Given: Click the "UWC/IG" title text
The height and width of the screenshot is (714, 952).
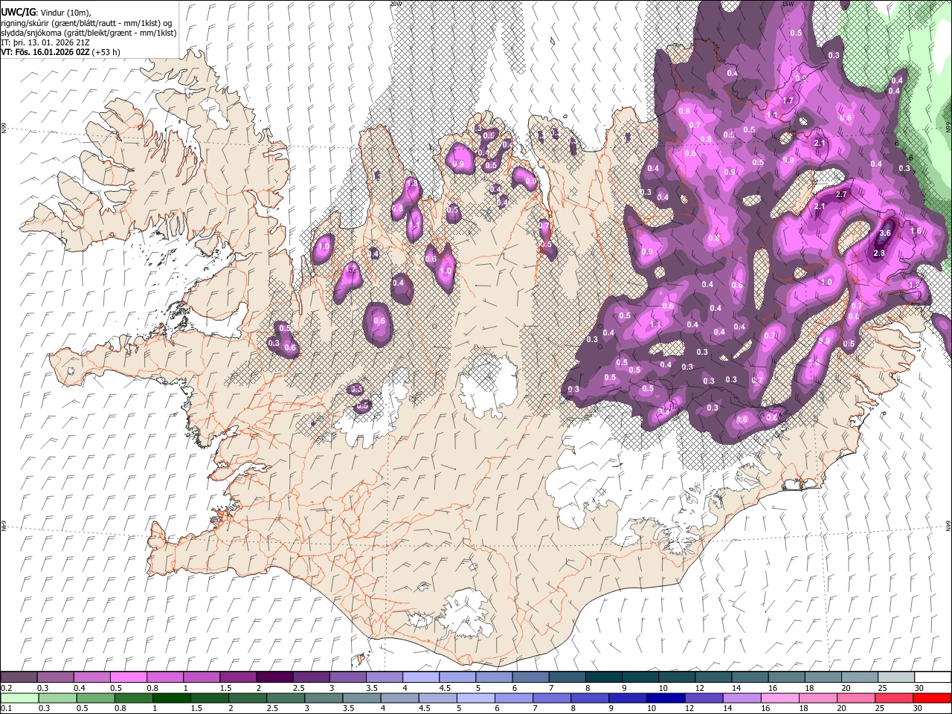Looking at the screenshot, I should point(19,13).
